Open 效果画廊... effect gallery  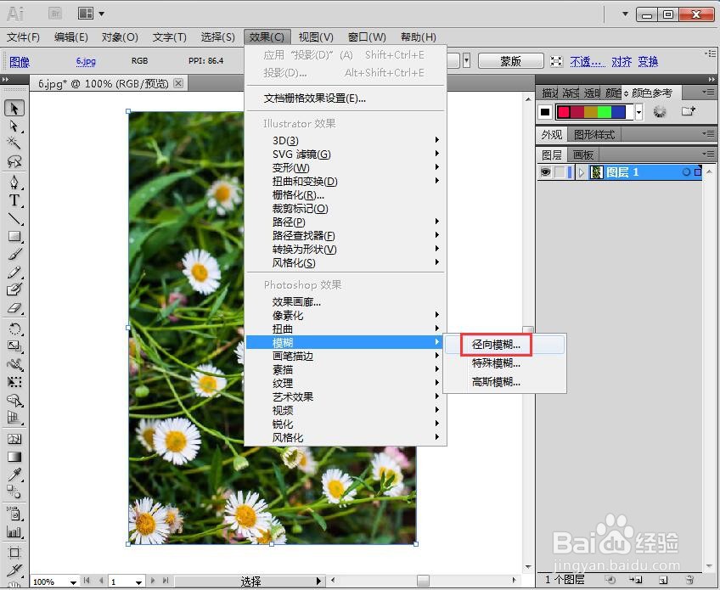click(x=346, y=301)
